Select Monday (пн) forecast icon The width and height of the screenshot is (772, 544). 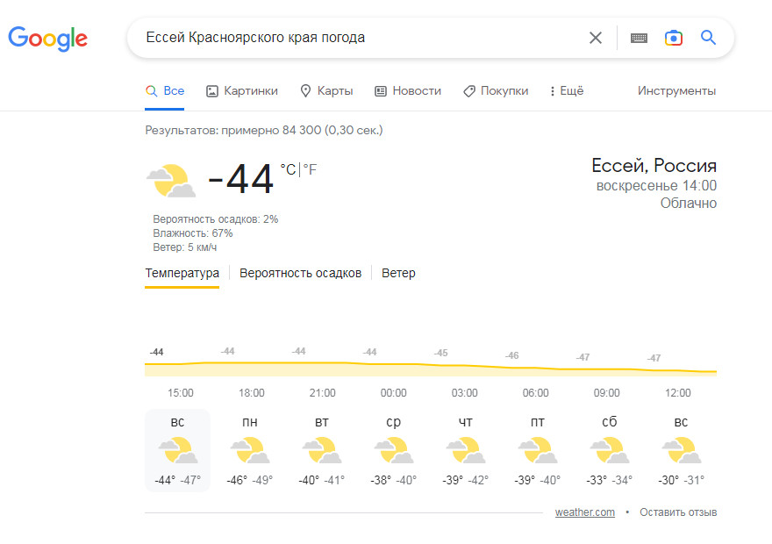[x=250, y=450]
